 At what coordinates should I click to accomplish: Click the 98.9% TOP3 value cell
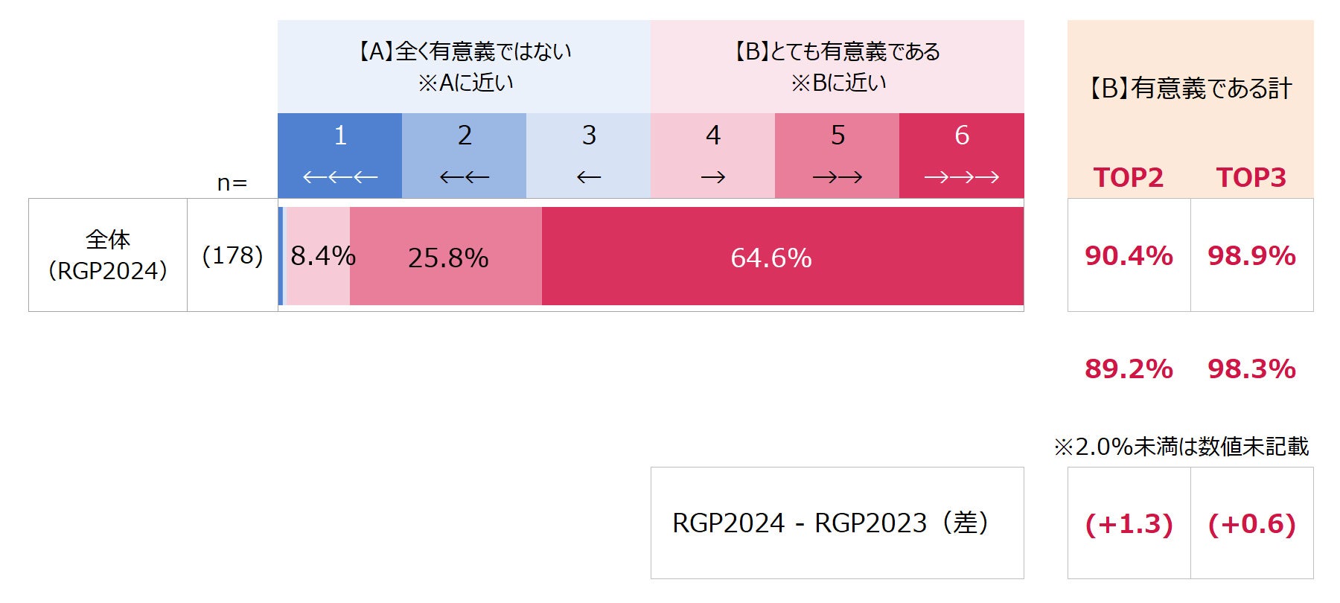point(1252,255)
